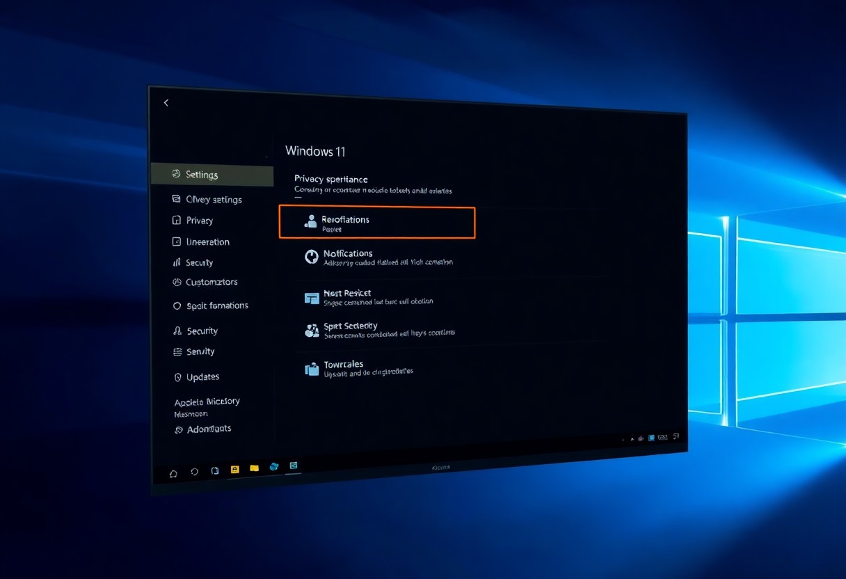The image size is (846, 579).
Task: Click the teal active app icon on taskbar
Action: pyautogui.click(x=294, y=465)
